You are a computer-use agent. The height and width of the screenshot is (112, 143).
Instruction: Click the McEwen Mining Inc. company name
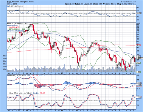tap(21, 2)
